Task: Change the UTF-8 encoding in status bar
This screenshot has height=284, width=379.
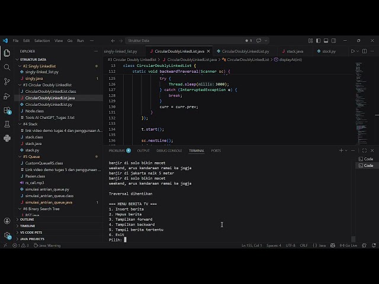Action: pos(291,246)
